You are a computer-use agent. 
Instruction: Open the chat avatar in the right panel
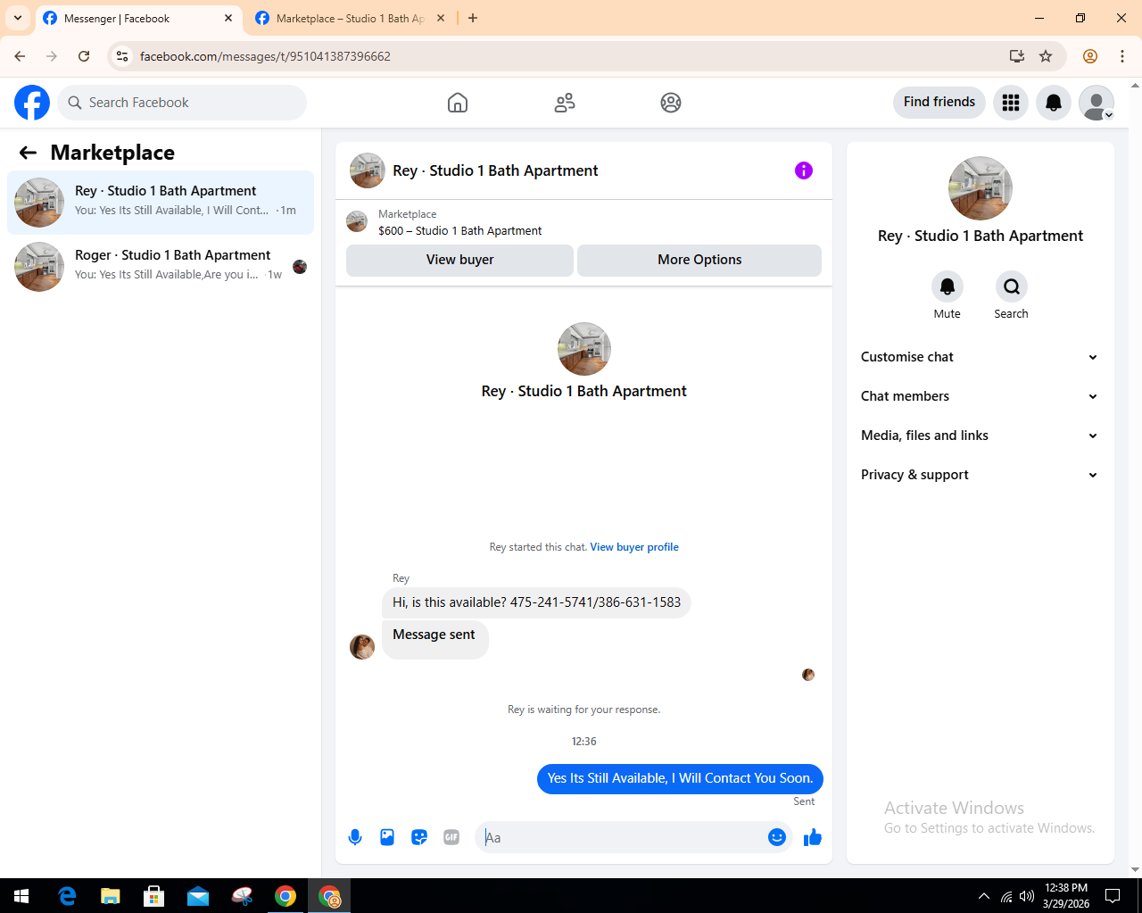pyautogui.click(x=981, y=188)
